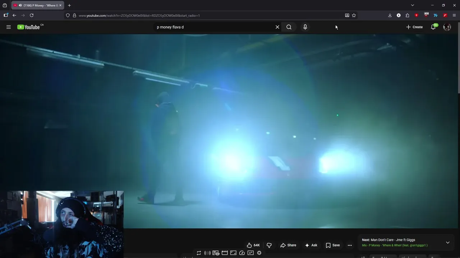The height and width of the screenshot is (258, 460).
Task: Click the white X extension icon
Action: point(399,15)
